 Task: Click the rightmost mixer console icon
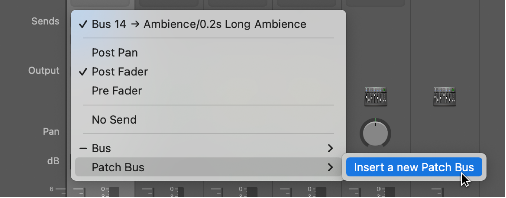[445, 96]
